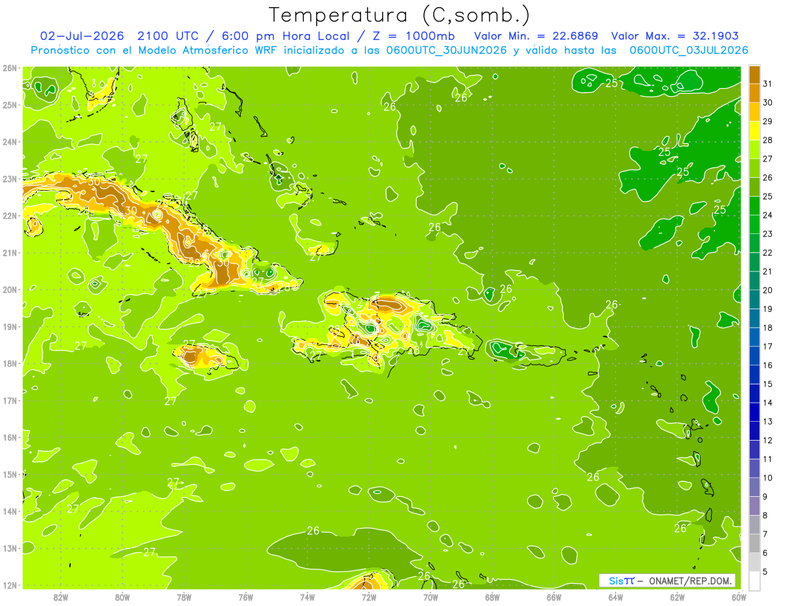Image resolution: width=785 pixels, height=606 pixels.
Task: Click the latitude axis label '16N'
Action: coord(10,437)
